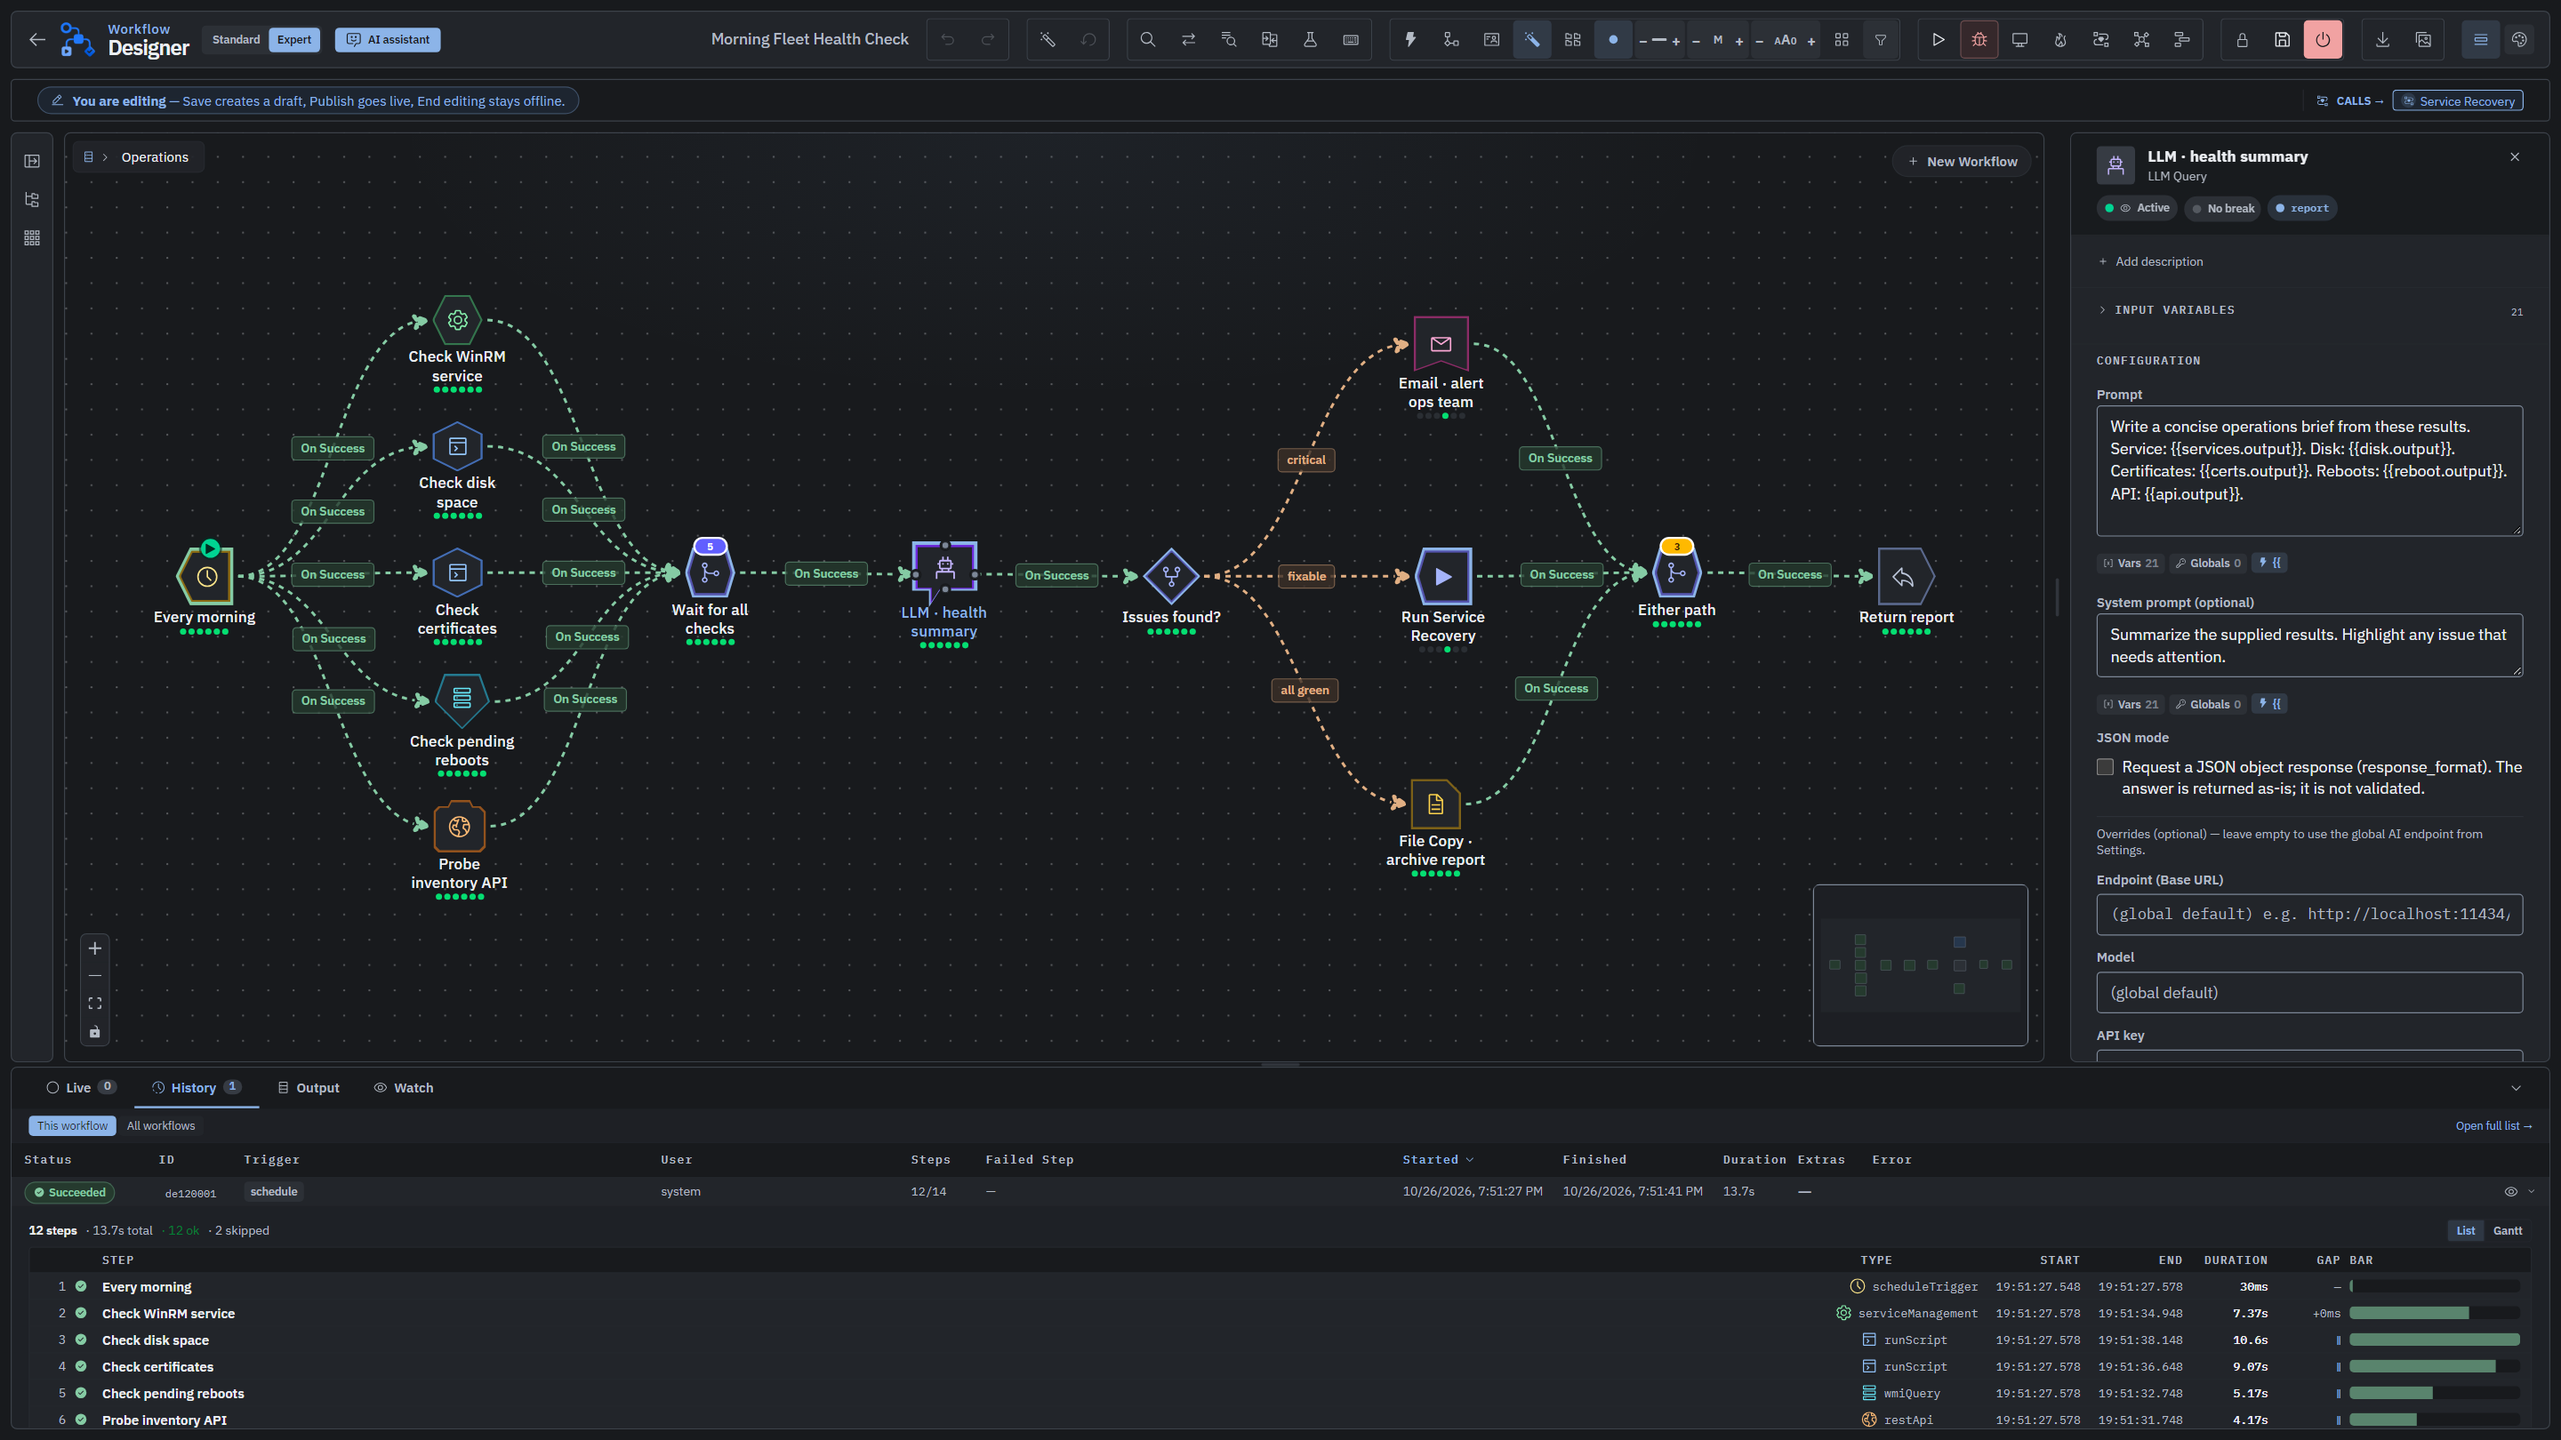Open the Live tab

[x=81, y=1087]
